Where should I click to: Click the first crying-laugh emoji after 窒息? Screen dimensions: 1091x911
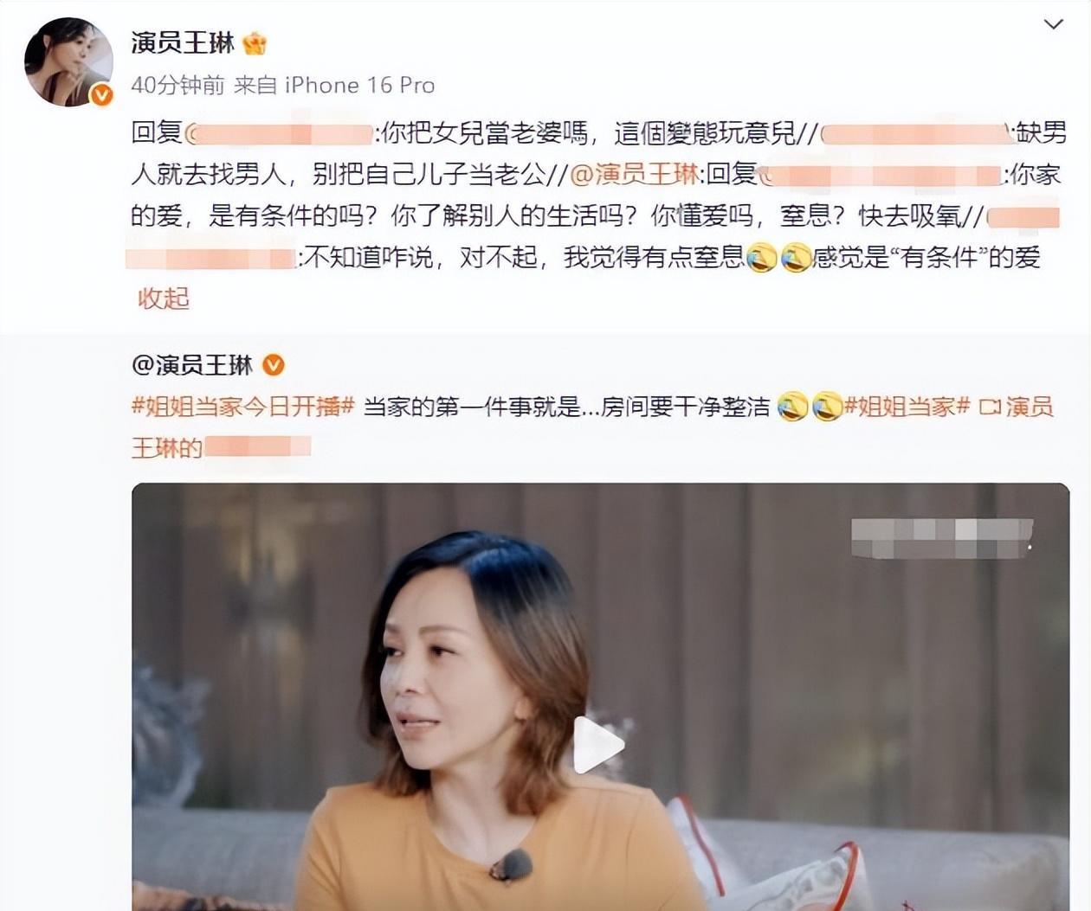[x=761, y=257]
